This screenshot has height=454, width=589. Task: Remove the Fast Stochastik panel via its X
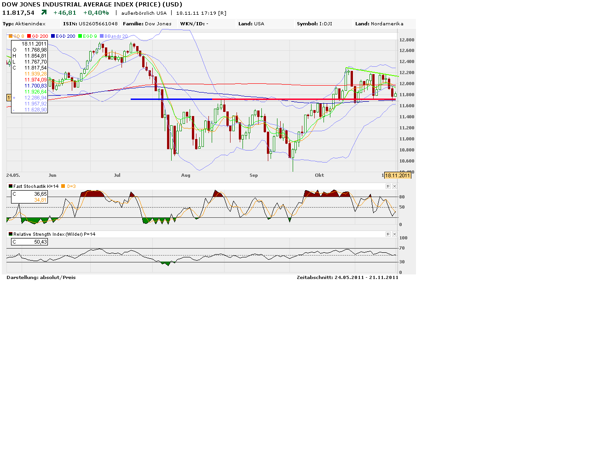(395, 186)
